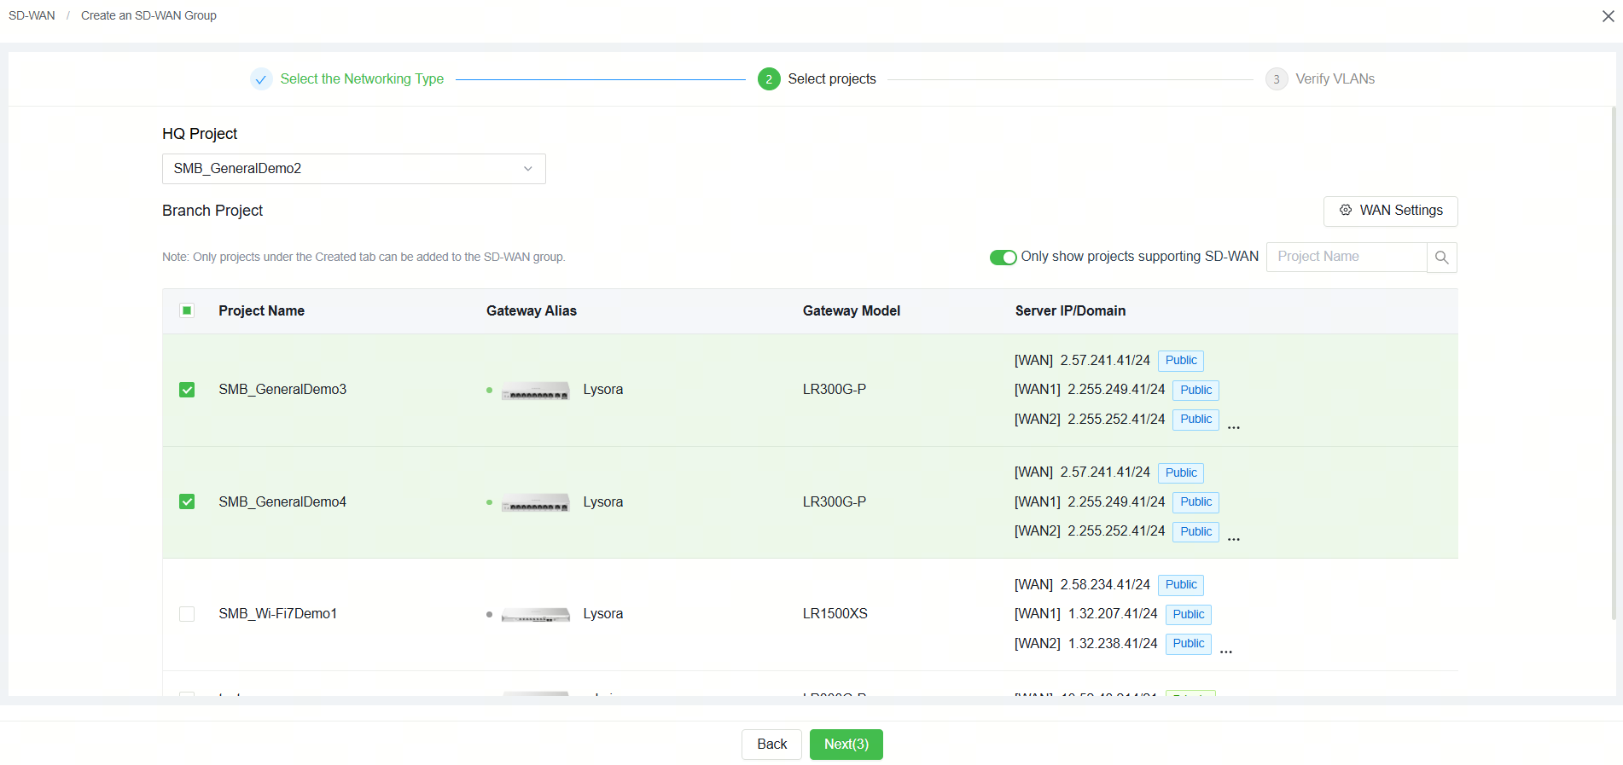
Task: Click the vertical scrollbar of the project list
Action: tap(1613, 363)
